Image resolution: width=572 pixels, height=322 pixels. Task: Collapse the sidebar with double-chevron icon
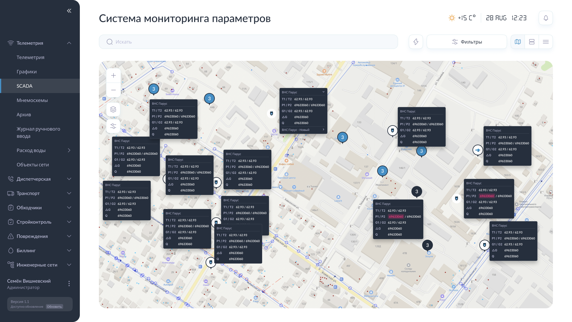69,11
